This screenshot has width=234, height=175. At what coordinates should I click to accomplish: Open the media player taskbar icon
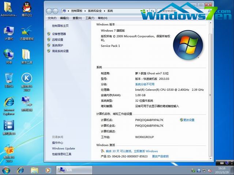48,170
